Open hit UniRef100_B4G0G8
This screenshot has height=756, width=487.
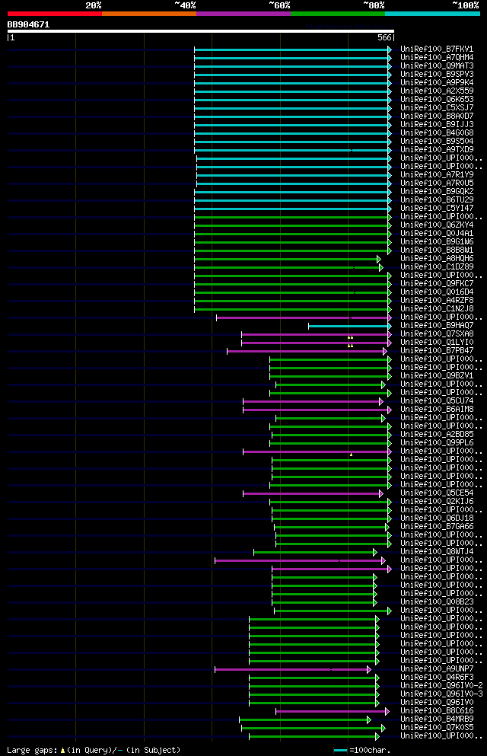[x=437, y=132]
